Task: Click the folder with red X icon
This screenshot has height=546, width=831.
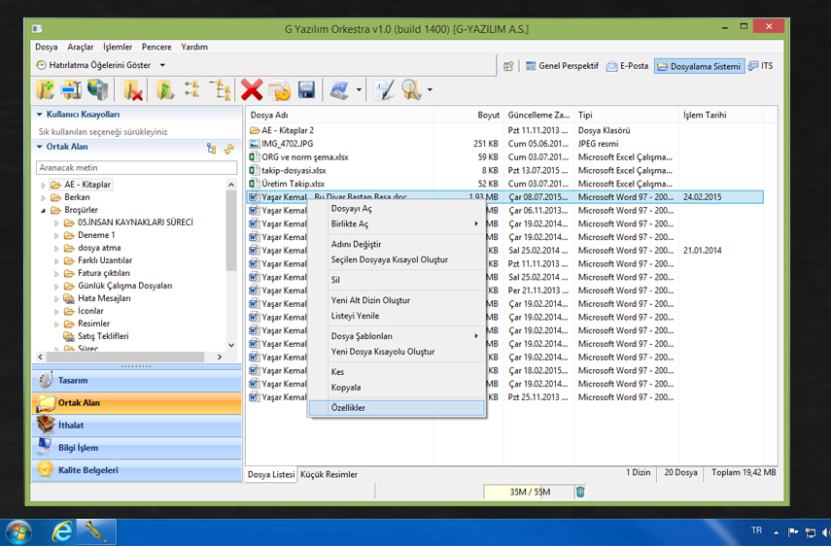Action: tap(134, 90)
